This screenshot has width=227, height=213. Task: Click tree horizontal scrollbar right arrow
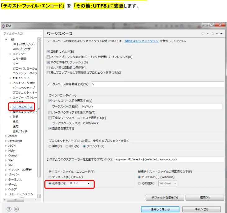pos(35,200)
